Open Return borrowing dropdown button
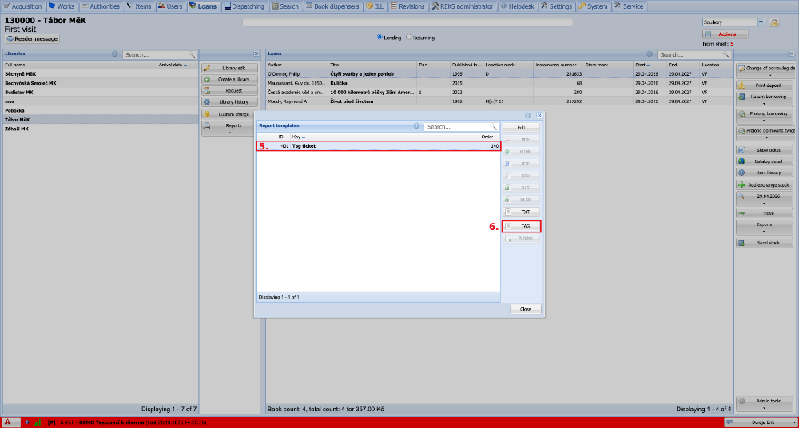This screenshot has height=428, width=799. tap(765, 99)
